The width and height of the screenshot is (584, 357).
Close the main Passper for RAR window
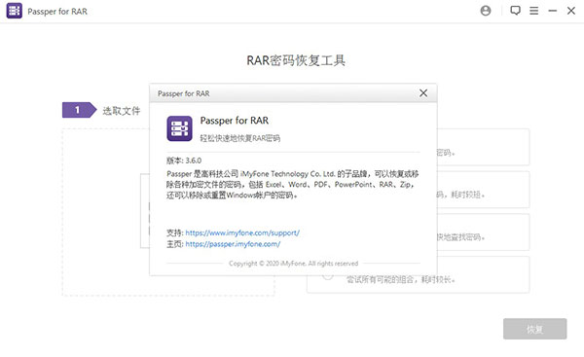click(571, 11)
